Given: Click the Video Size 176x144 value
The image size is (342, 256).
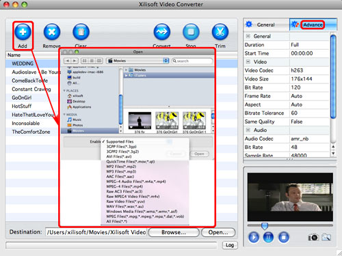Looking at the screenshot, I should [x=309, y=79].
